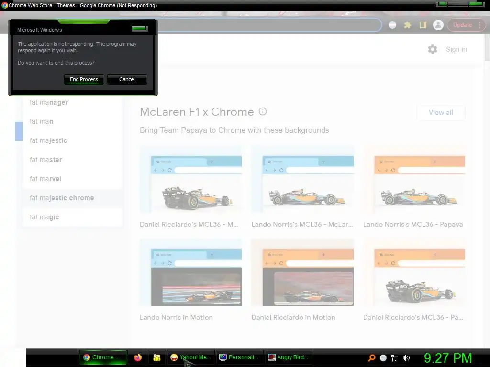Viewport: 490px width, 367px height.
Task: Click the 'McLaren F1 x Chrome' heading
Action: click(x=197, y=112)
